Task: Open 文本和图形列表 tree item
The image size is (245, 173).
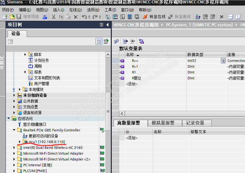Action: click(x=47, y=78)
